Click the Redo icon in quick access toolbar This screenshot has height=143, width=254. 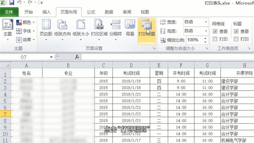tap(30, 2)
